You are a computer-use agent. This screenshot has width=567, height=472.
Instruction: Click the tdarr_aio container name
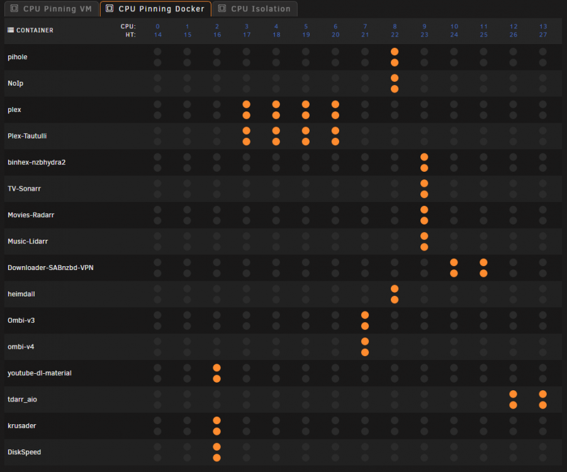(x=23, y=399)
